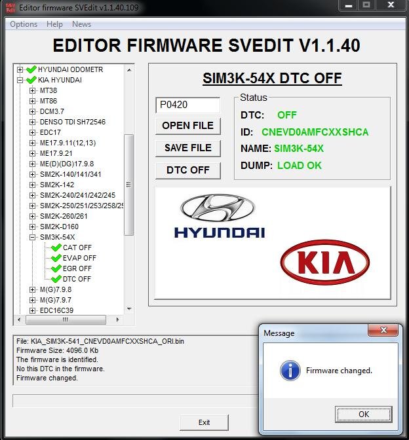Click the DTC OFF button
409x440 pixels.
click(x=188, y=170)
